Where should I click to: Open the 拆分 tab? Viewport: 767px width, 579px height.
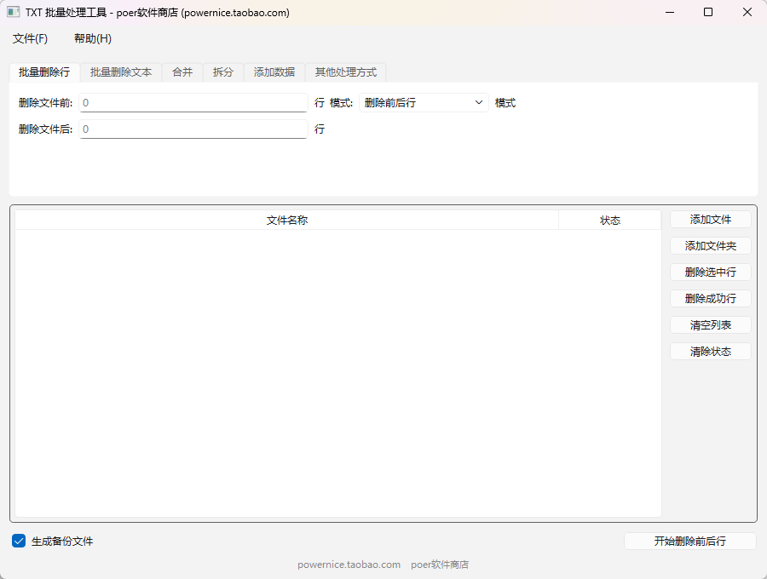223,72
